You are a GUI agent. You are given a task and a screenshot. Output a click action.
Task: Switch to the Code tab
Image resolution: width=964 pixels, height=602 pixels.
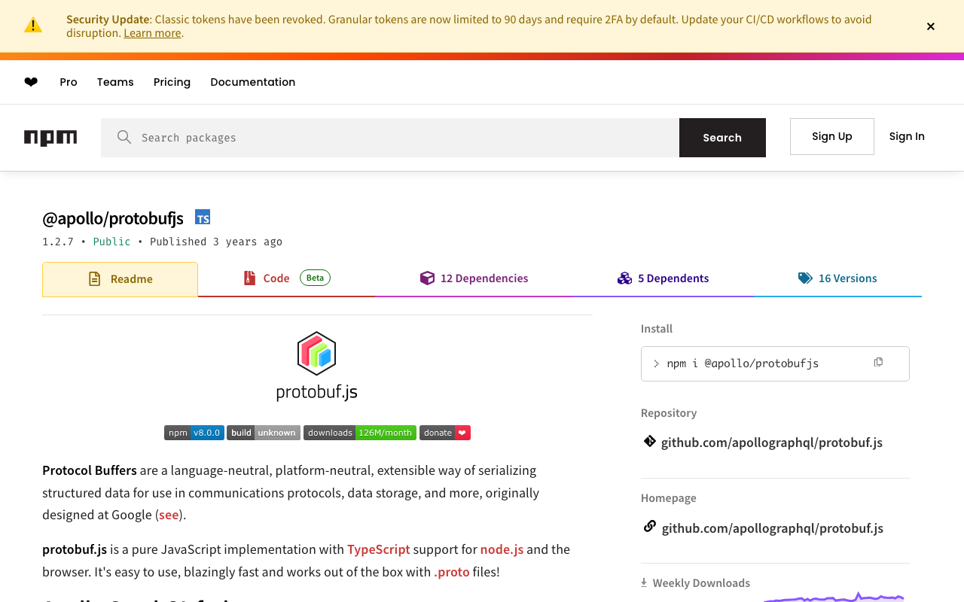pyautogui.click(x=287, y=278)
